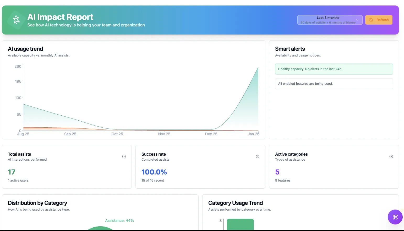The width and height of the screenshot is (404, 231).
Task: Click the AI Impact Report sparkle logo
Action: (x=16, y=20)
